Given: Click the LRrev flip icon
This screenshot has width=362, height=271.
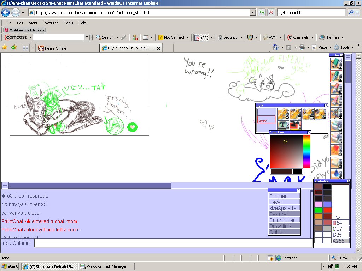Looking at the screenshot, I should pos(296,114).
